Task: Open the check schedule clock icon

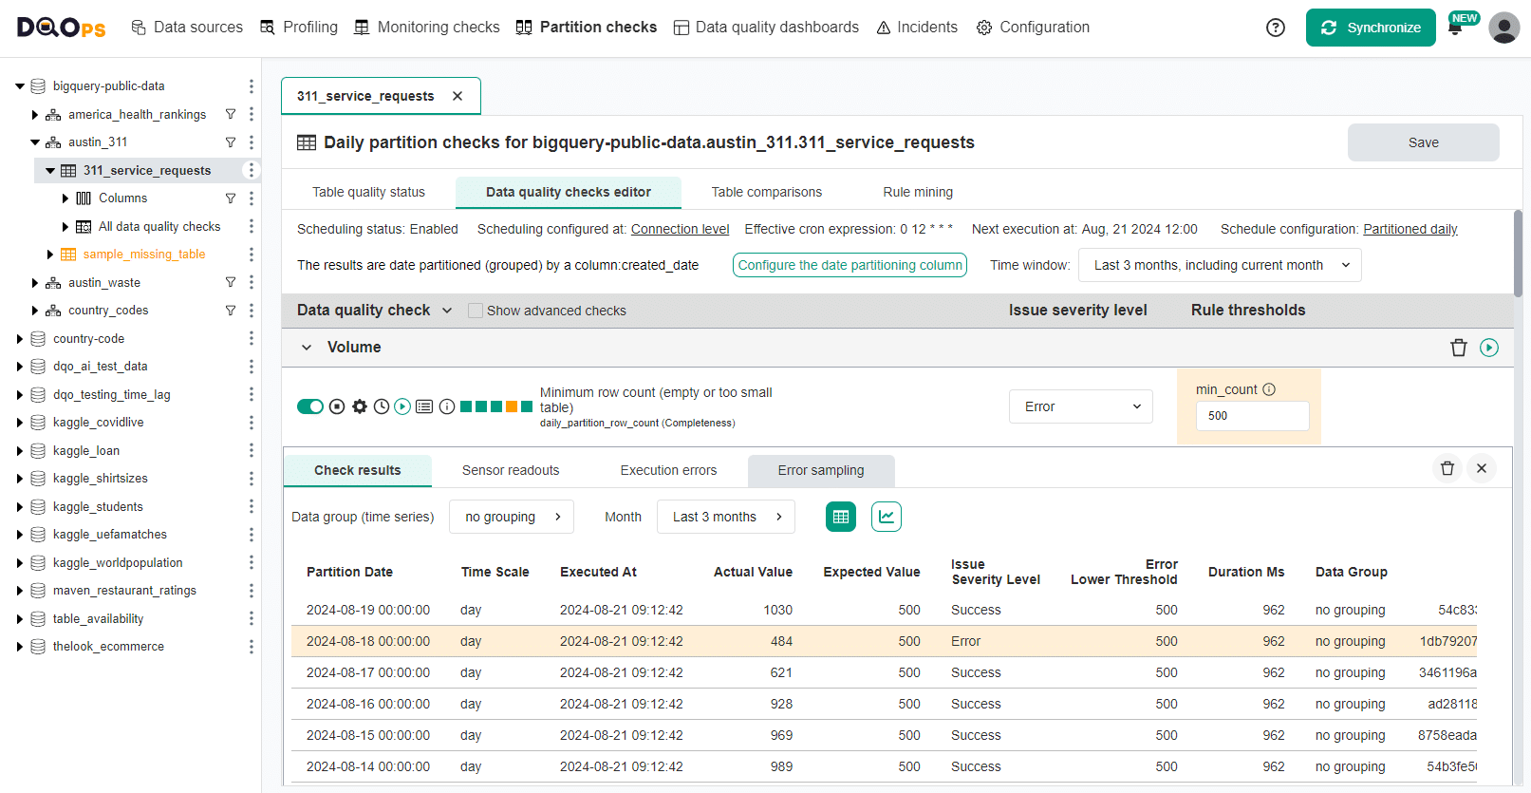Action: [382, 406]
